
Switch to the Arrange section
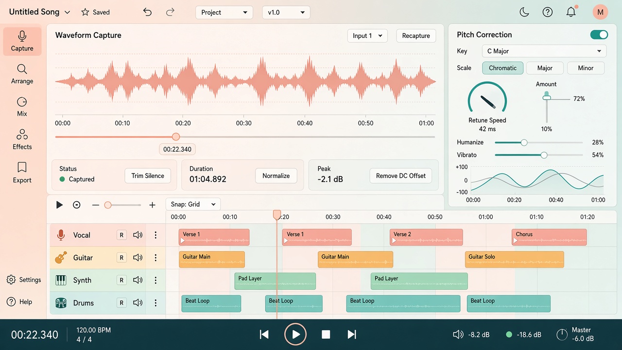click(22, 74)
